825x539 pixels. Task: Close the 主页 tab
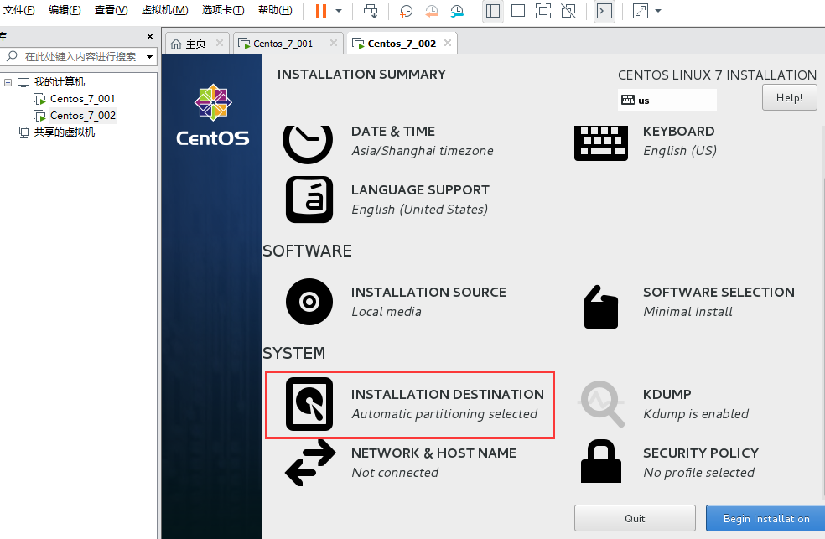pyautogui.click(x=220, y=43)
